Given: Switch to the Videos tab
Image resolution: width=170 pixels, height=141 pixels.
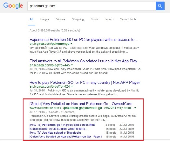Looking at the screenshot, I should pos(60,19).
